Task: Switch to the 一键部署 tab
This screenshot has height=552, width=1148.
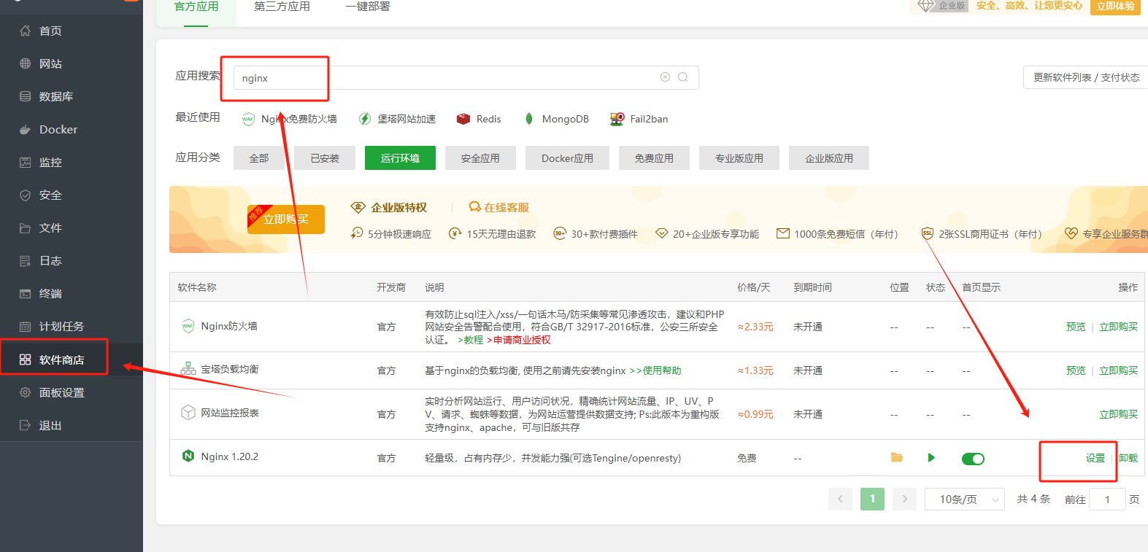Action: [x=368, y=7]
